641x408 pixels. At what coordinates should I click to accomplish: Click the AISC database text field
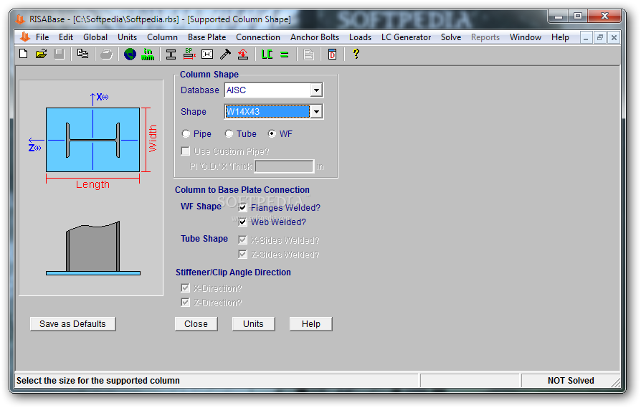tap(267, 90)
